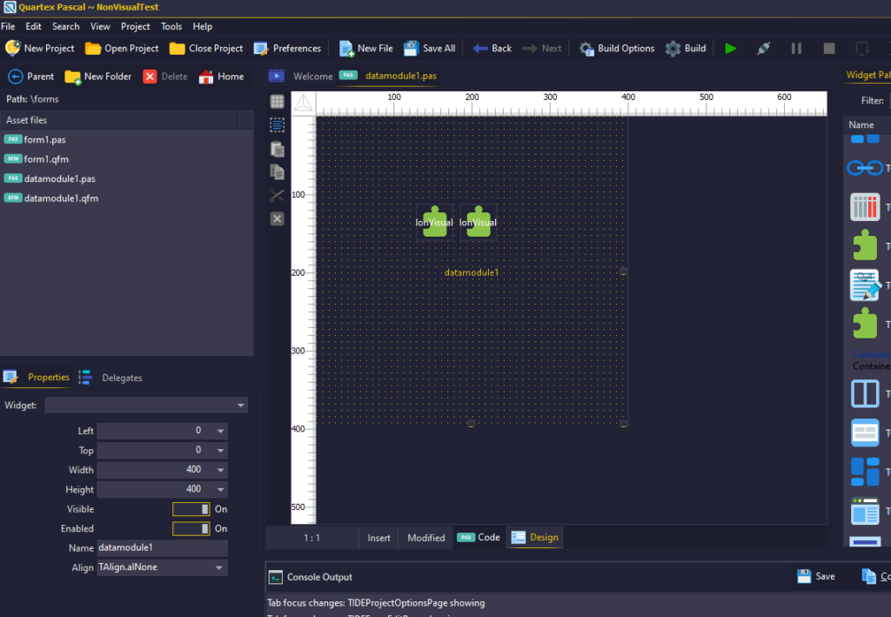Switch to the Code view tab

pyautogui.click(x=479, y=538)
